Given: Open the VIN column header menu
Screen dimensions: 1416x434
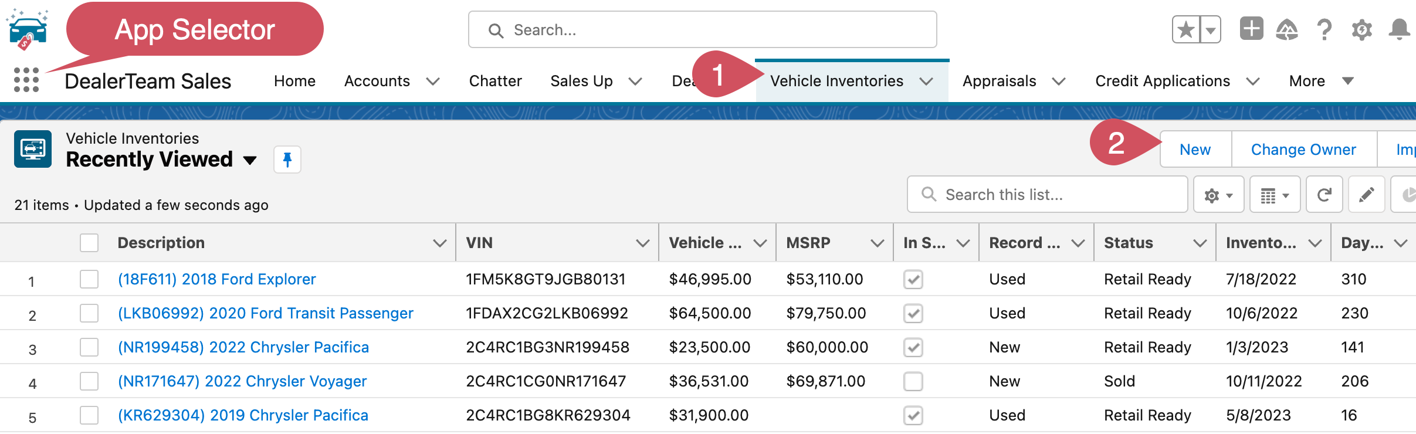Looking at the screenshot, I should (642, 243).
